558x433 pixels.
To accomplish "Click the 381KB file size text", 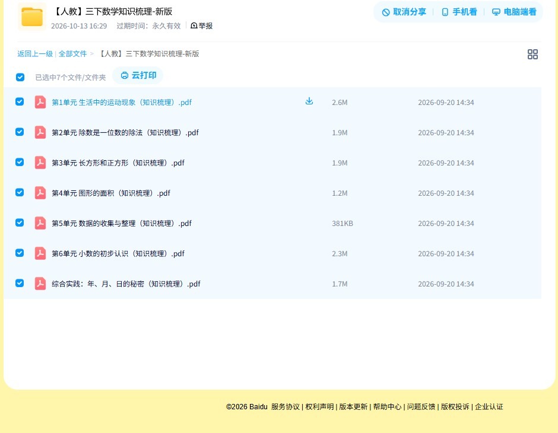I will coord(343,223).
